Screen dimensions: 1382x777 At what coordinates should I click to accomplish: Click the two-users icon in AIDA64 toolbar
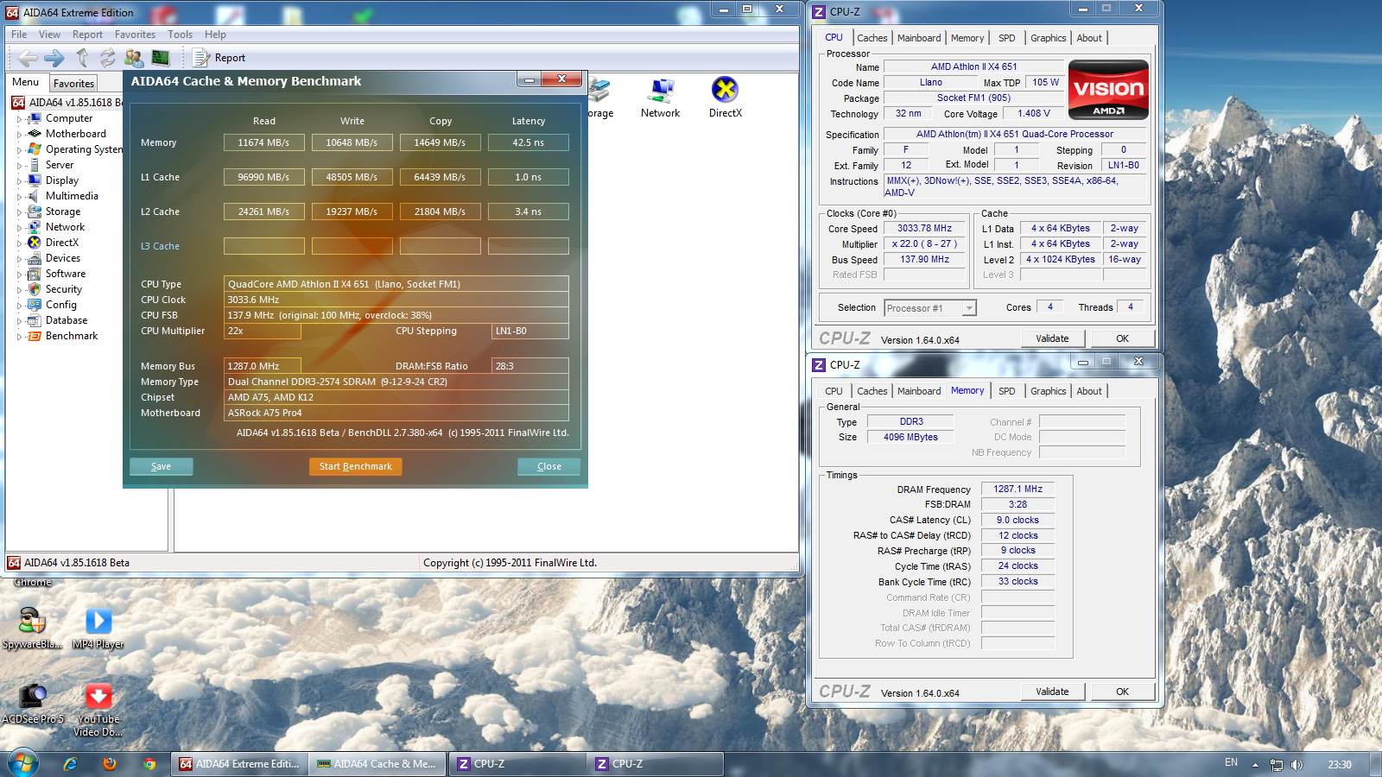pyautogui.click(x=134, y=58)
